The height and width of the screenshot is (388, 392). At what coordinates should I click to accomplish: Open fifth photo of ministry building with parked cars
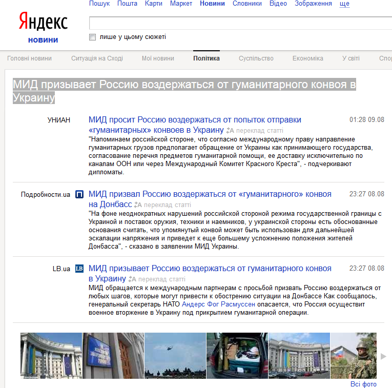coord(299,356)
